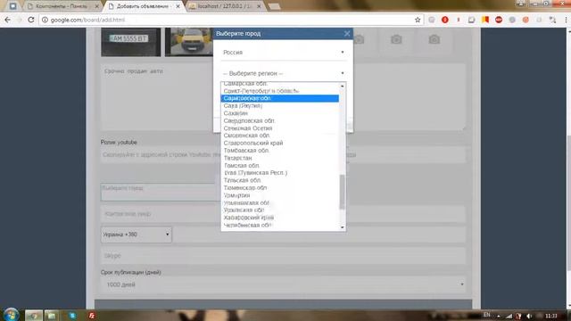Click the orange round extension icon
Image resolution: width=571 pixels, height=321 pixels.
(x=525, y=20)
